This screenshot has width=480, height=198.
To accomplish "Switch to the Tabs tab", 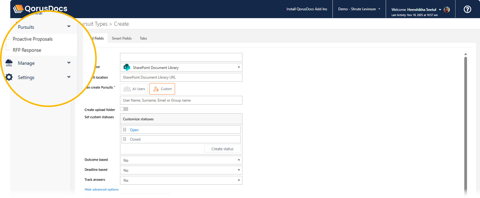I will tap(143, 38).
